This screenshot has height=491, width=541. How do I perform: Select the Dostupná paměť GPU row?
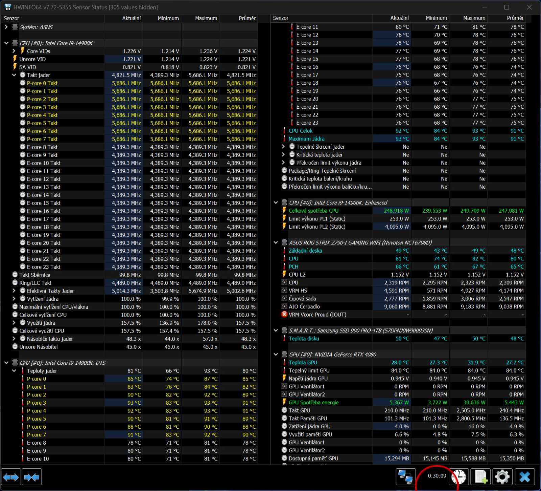tap(399, 458)
